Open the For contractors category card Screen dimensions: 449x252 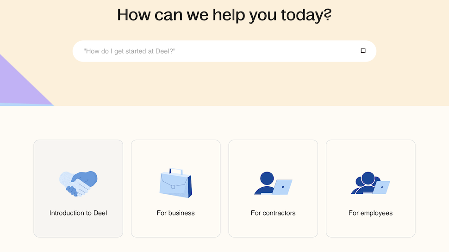pyautogui.click(x=273, y=189)
